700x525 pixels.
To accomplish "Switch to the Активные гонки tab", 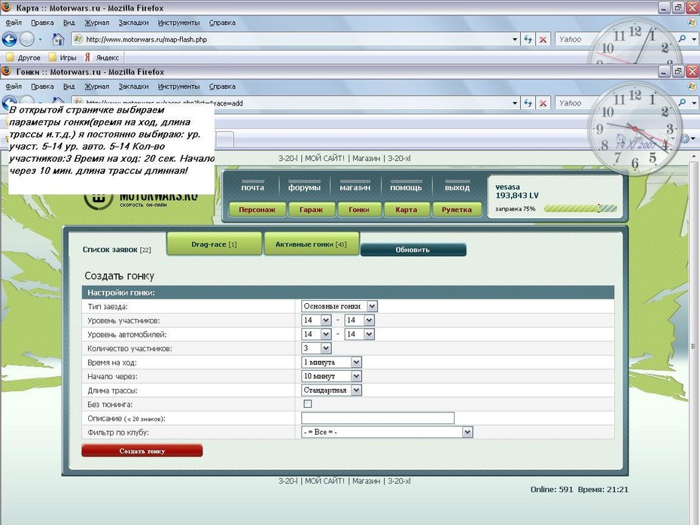I will (x=311, y=244).
